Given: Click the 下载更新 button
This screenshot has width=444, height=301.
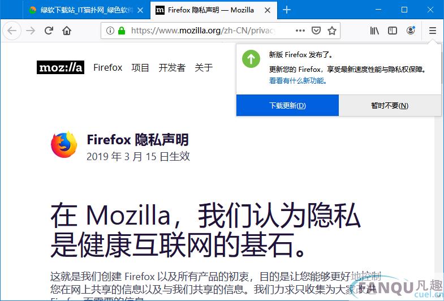Looking at the screenshot, I should coord(287,105).
